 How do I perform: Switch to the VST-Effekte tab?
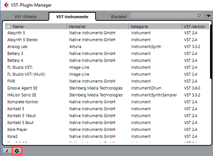click(x=26, y=17)
